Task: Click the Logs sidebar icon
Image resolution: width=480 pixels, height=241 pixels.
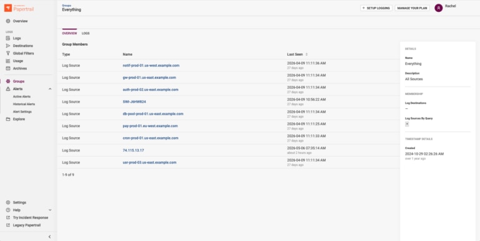Action: tap(8, 38)
